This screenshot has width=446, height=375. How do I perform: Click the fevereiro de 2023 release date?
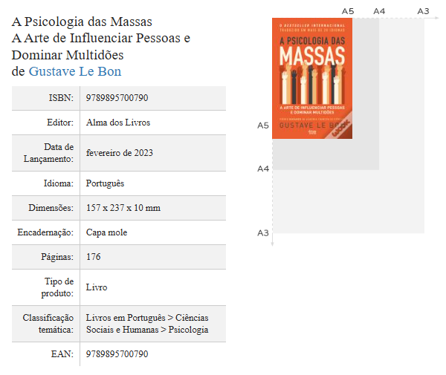pos(120,153)
